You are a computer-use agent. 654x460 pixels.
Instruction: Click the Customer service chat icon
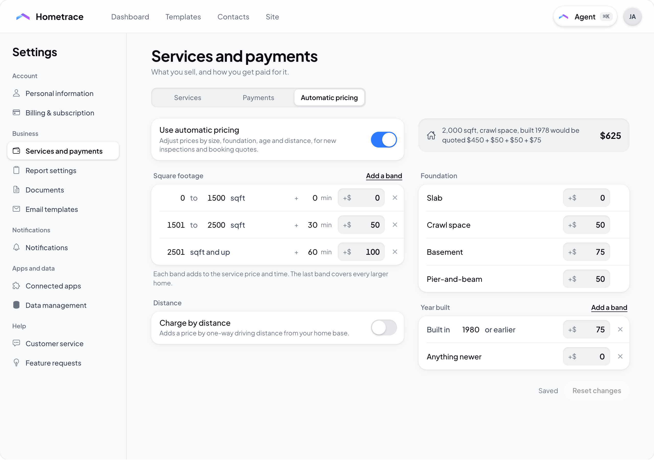16,343
